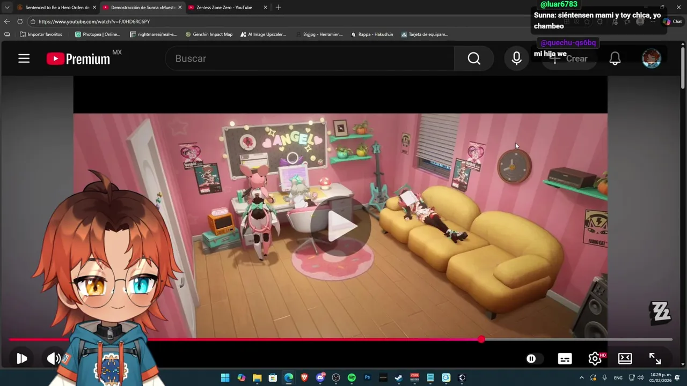The image size is (687, 386).
Task: Open OBS Studio from the taskbar
Action: (x=336, y=378)
